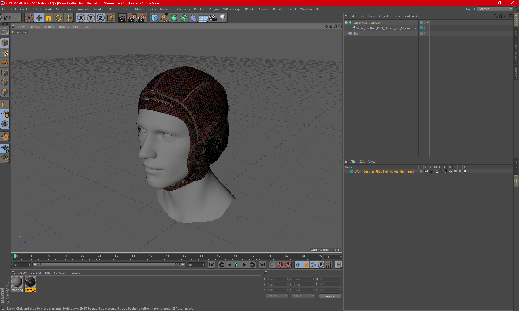
Task: Switch to Edges mode
Action: point(5,82)
